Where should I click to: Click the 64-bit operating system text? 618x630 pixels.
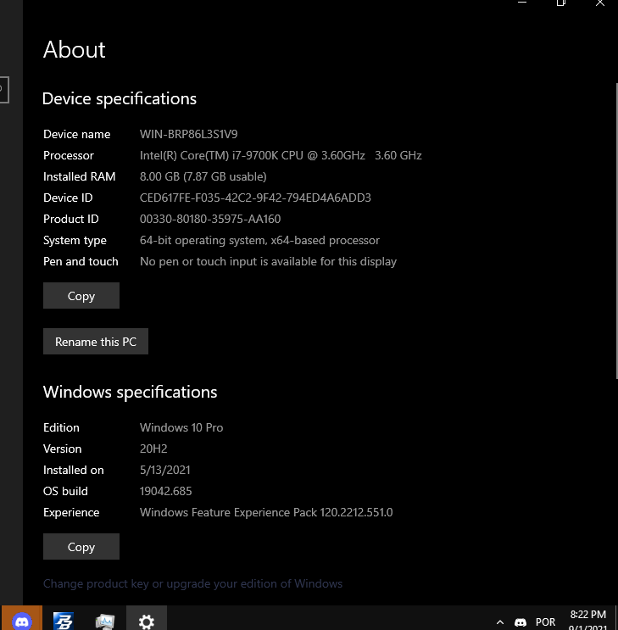(x=259, y=240)
